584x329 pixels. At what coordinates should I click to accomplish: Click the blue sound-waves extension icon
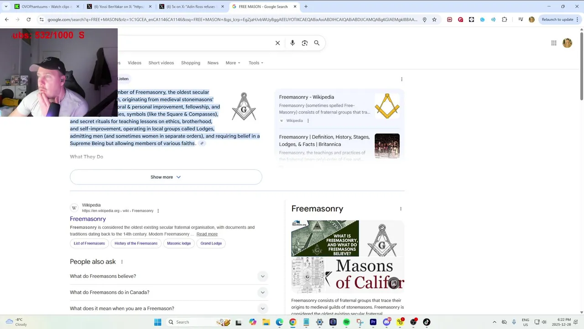point(493,20)
